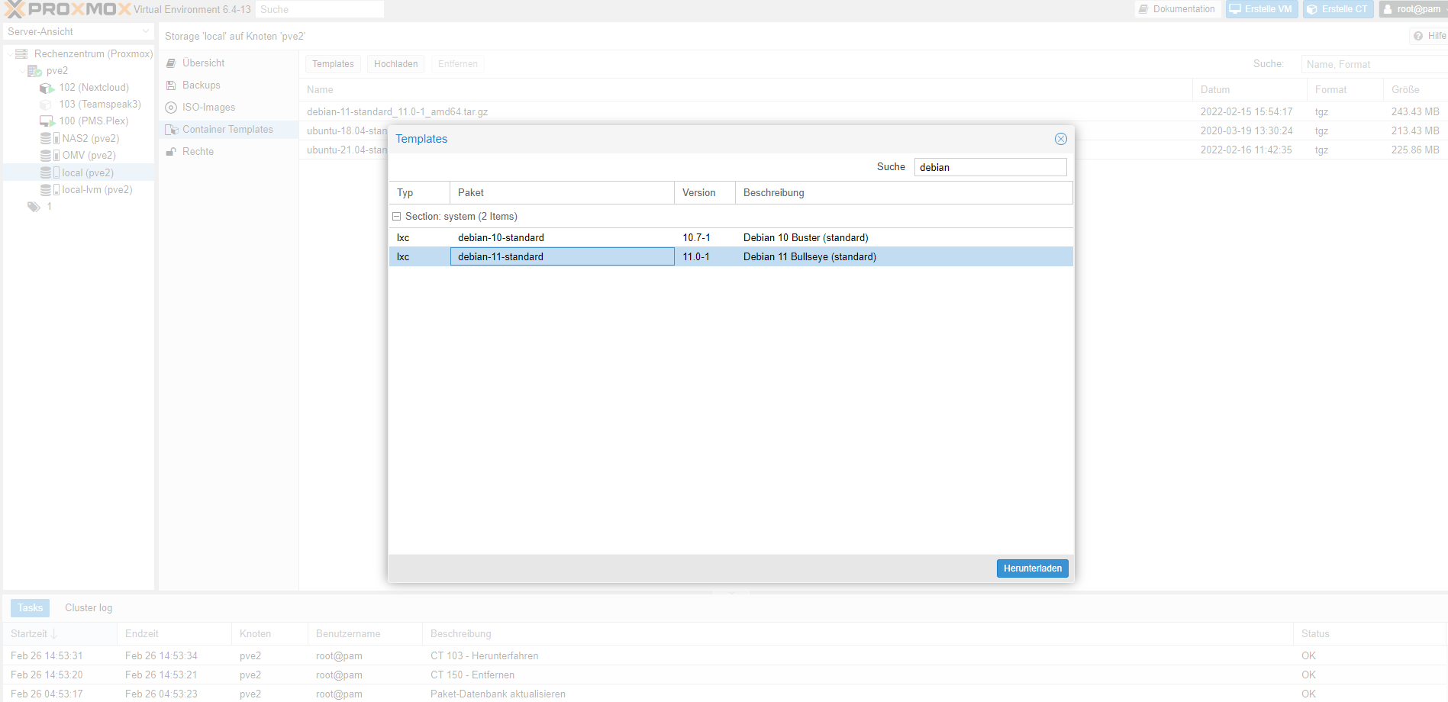Click the Herunterladen download button

pos(1032,568)
